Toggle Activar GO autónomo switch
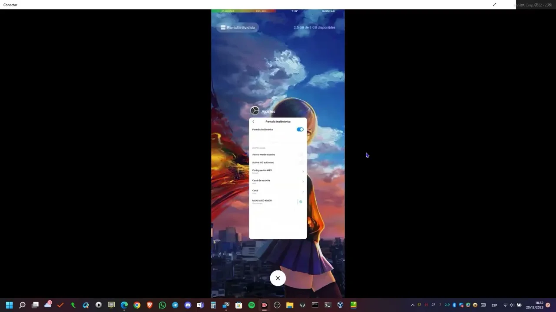This screenshot has width=556, height=312. point(300,162)
